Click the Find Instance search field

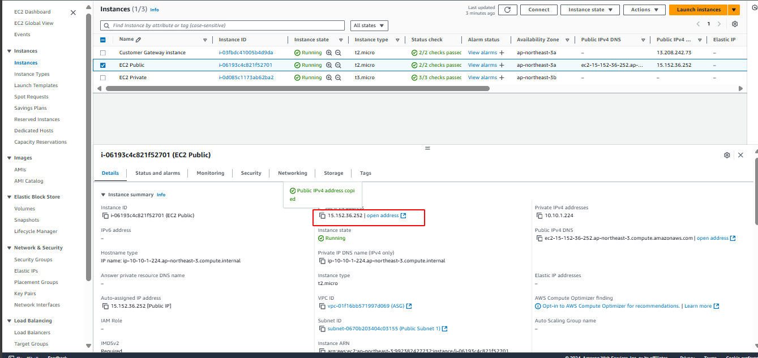221,25
